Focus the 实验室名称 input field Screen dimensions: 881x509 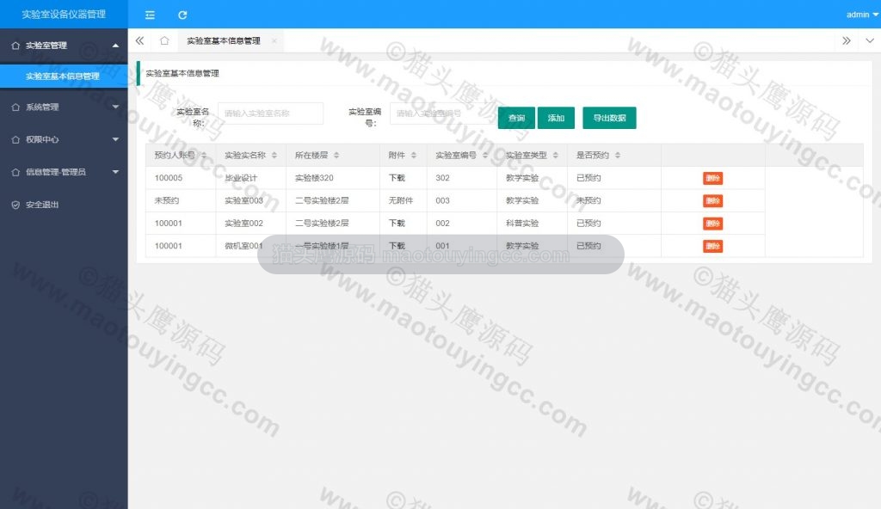coord(270,113)
